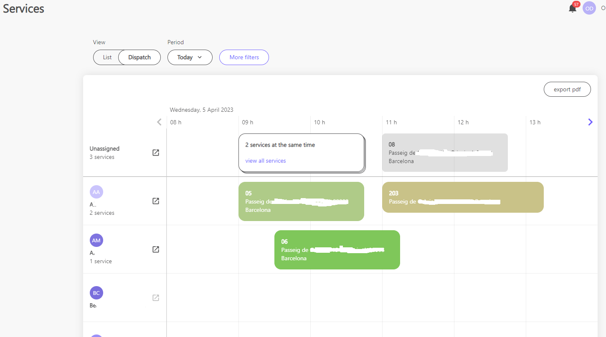Click the 12 h time column header
This screenshot has height=337, width=606.
(463, 122)
